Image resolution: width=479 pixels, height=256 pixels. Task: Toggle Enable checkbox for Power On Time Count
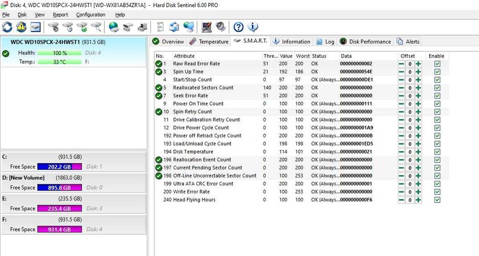coord(437,104)
